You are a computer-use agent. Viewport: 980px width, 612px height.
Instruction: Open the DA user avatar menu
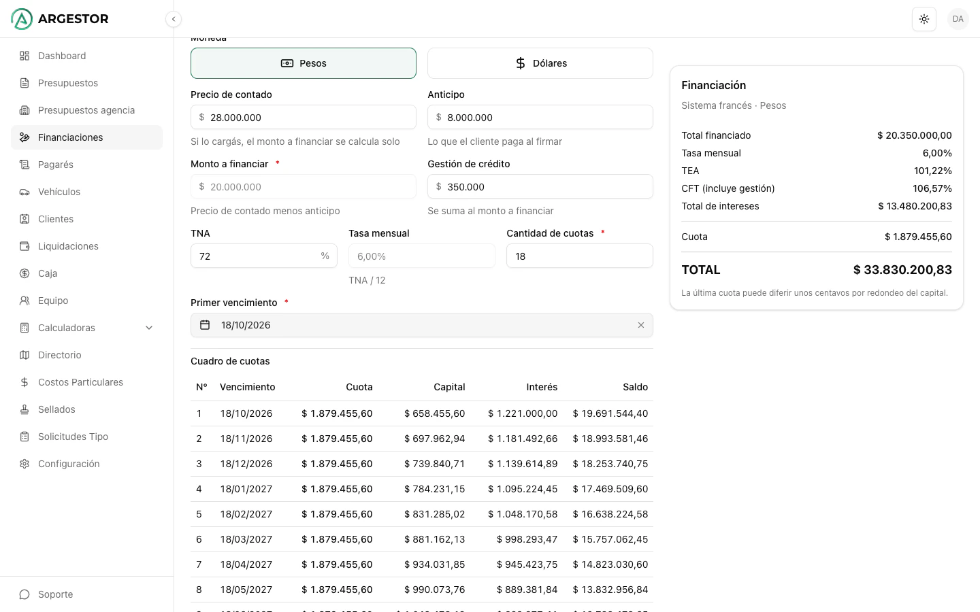(958, 19)
